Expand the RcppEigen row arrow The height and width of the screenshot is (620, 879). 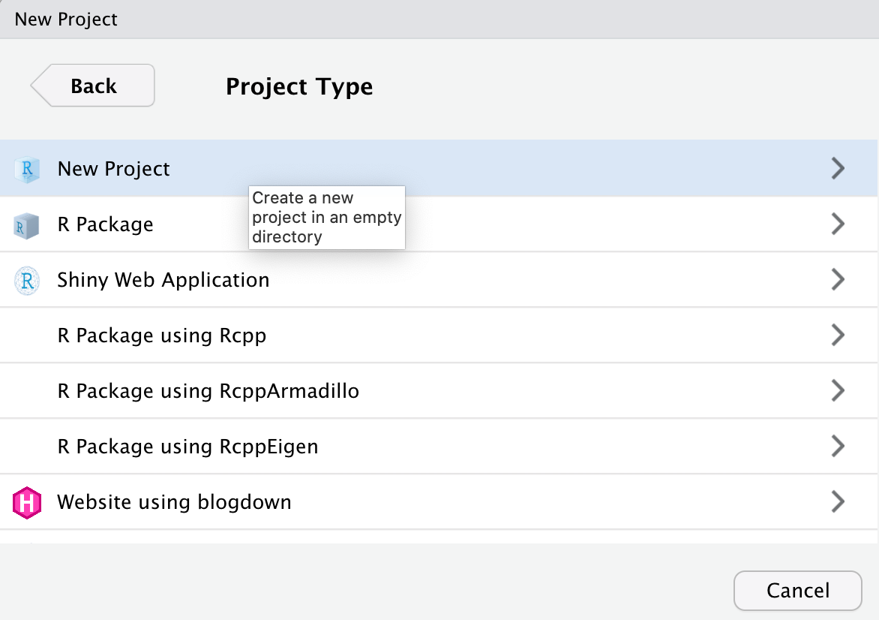[x=838, y=447]
